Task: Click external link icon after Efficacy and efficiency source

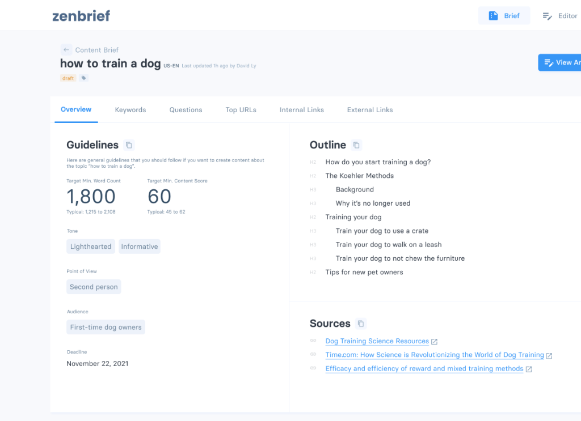Action: [529, 369]
